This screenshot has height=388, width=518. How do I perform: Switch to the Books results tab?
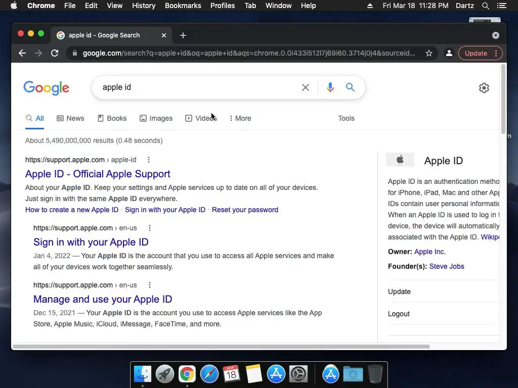click(112, 118)
